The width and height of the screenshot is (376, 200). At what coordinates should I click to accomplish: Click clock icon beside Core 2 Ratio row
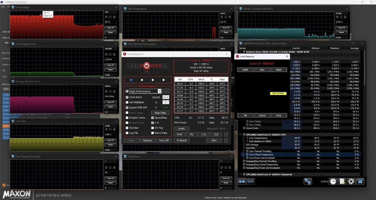[247, 121]
